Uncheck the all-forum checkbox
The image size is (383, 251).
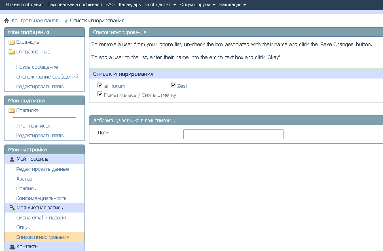pyautogui.click(x=99, y=85)
